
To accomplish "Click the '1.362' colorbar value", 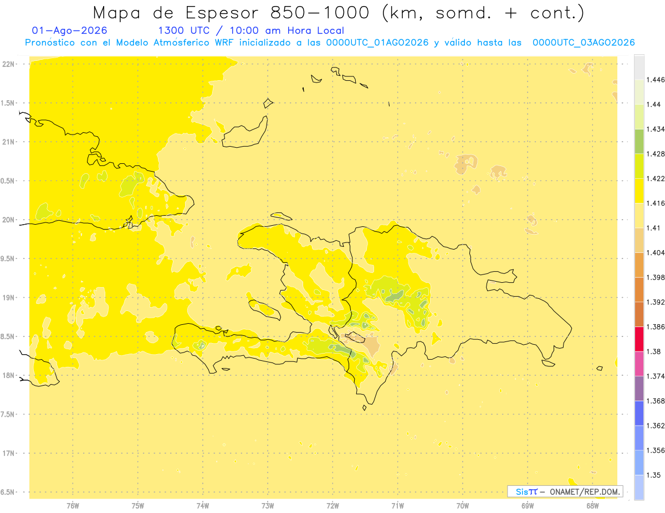I will coord(655,426).
